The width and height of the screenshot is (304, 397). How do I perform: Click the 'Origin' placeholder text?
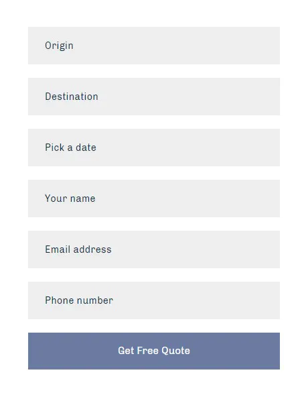tap(59, 46)
